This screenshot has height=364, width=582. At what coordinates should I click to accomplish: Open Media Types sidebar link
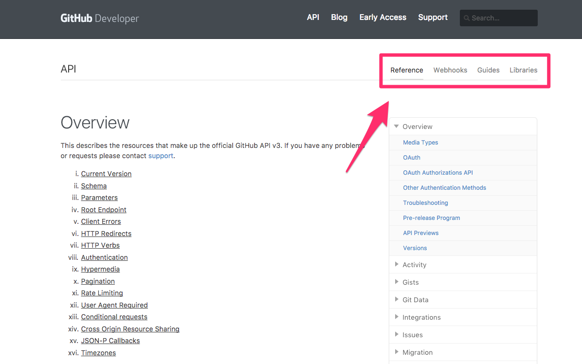tap(420, 143)
